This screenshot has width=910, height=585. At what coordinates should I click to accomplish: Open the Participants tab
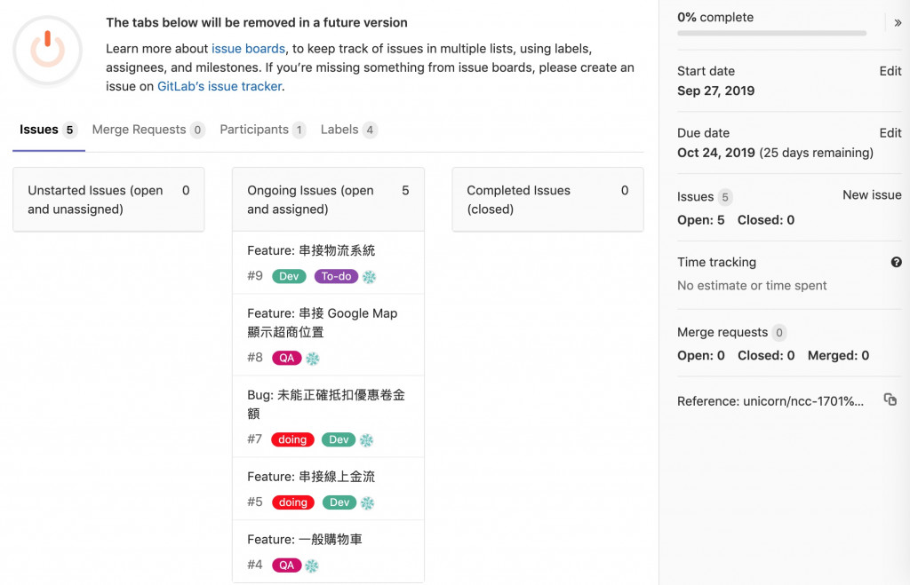pos(262,130)
